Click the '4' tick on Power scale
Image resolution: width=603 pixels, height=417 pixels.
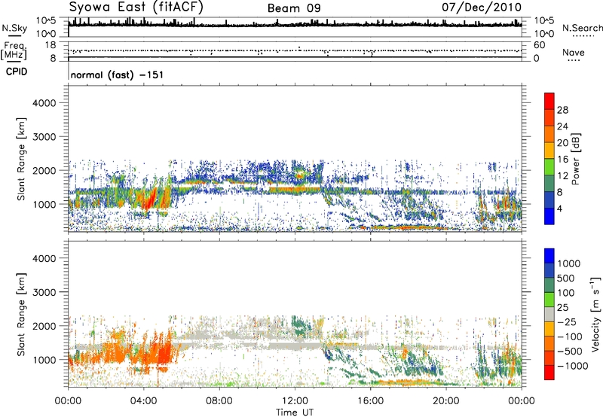[x=559, y=209]
